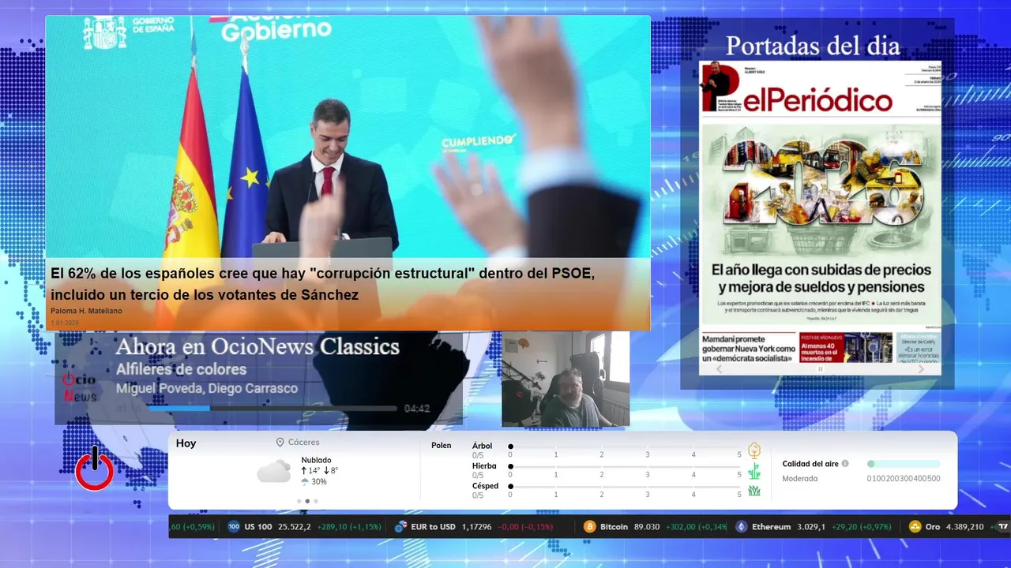Click the red power button icon
This screenshot has width=1011, height=568.
pos(94,470)
